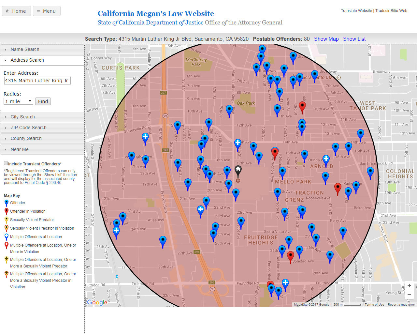Click the Search Type address text

(x=183, y=39)
